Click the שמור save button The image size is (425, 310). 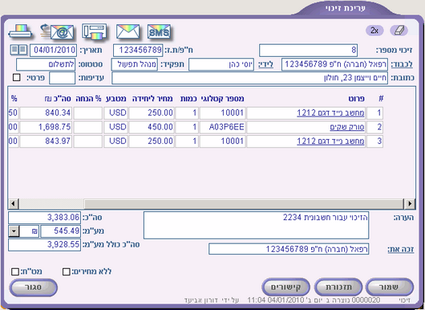point(390,288)
